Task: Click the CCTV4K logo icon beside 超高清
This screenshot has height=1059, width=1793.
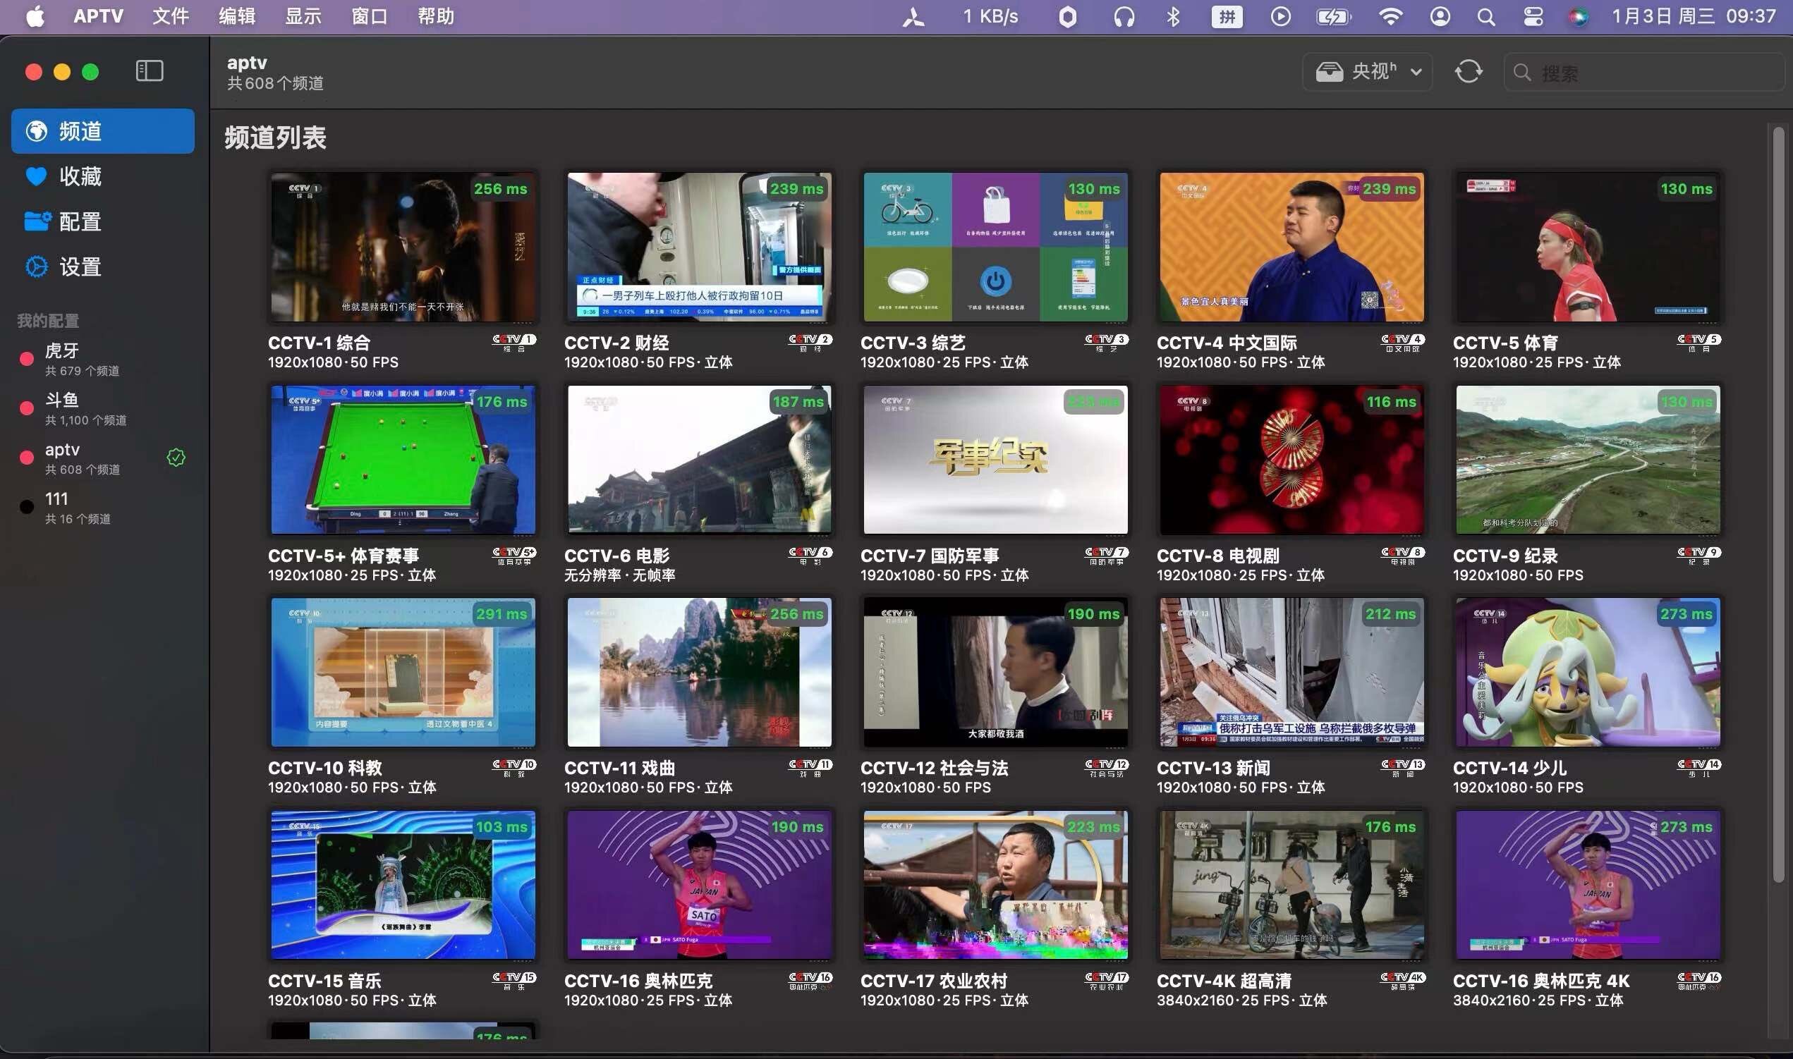Action: pyautogui.click(x=1402, y=981)
